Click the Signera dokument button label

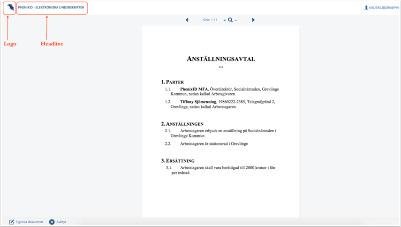30,222
